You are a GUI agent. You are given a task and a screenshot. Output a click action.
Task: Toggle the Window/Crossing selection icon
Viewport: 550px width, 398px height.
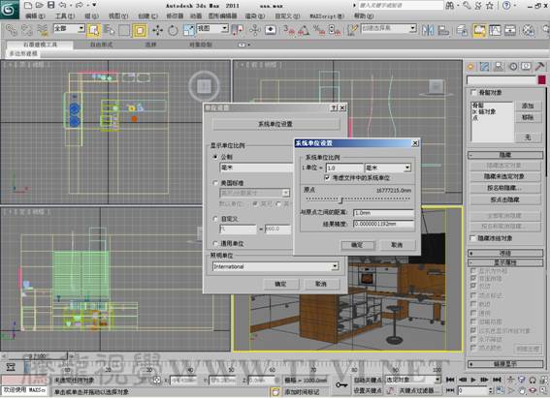[140, 30]
